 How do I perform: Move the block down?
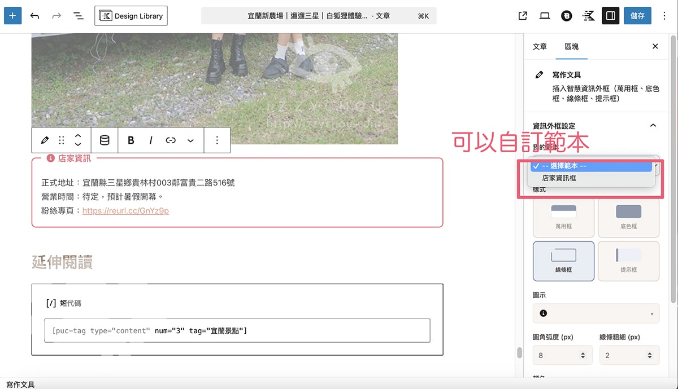[x=78, y=145]
